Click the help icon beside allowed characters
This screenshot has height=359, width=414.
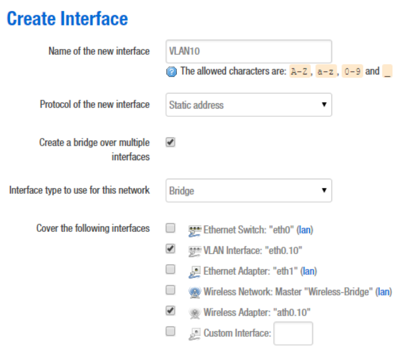[x=171, y=72]
